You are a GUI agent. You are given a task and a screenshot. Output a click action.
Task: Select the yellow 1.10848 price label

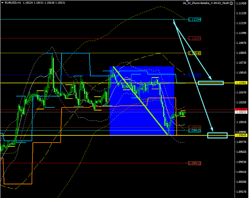[x=195, y=53]
